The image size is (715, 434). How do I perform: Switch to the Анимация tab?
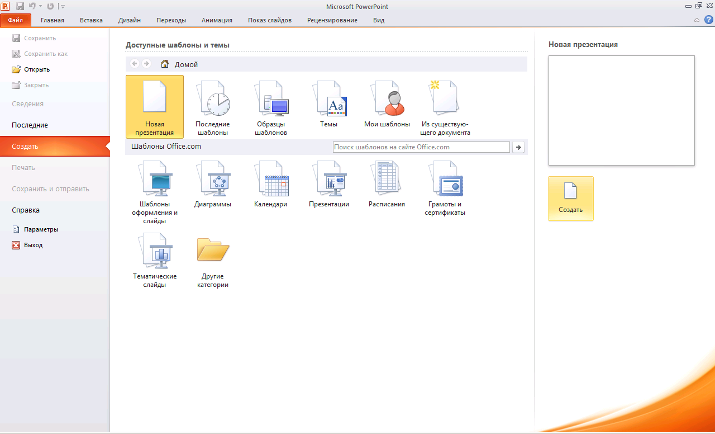point(217,20)
